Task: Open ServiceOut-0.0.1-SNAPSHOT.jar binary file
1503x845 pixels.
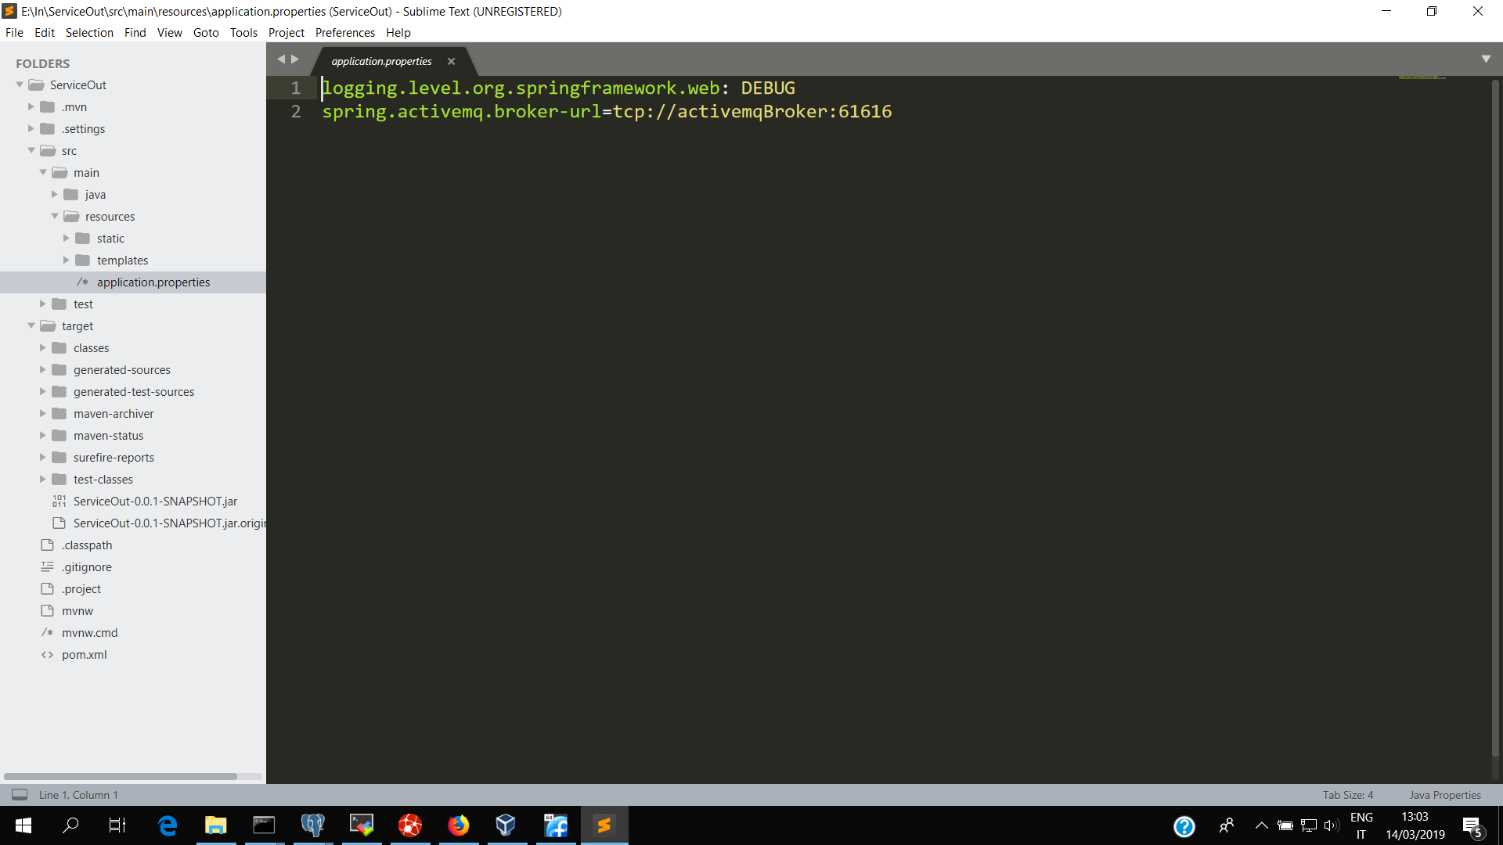Action: [x=155, y=501]
